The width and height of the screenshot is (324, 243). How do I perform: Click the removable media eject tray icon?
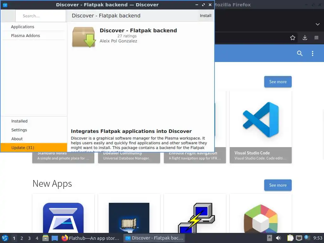tap(270, 238)
